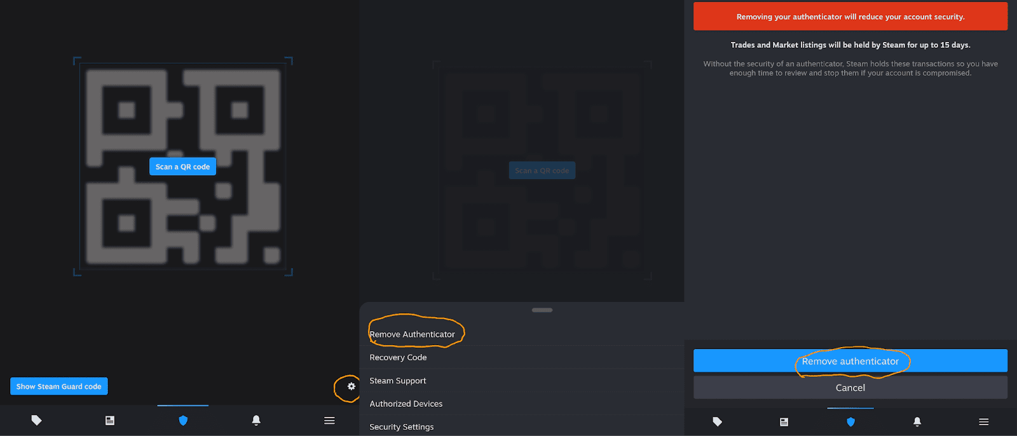
Task: Tap the drag handle atop the settings sheet
Action: (x=542, y=310)
